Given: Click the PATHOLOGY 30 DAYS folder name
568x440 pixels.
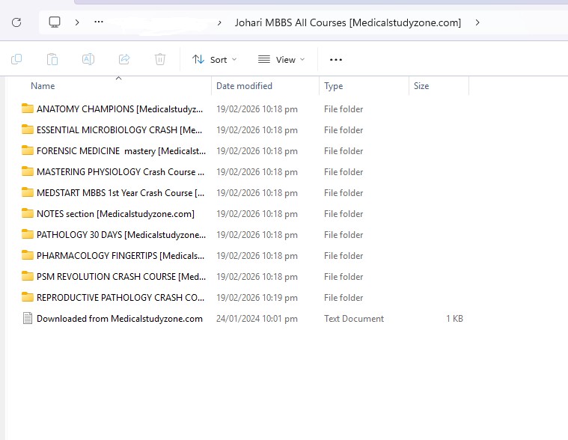Looking at the screenshot, I should point(121,235).
